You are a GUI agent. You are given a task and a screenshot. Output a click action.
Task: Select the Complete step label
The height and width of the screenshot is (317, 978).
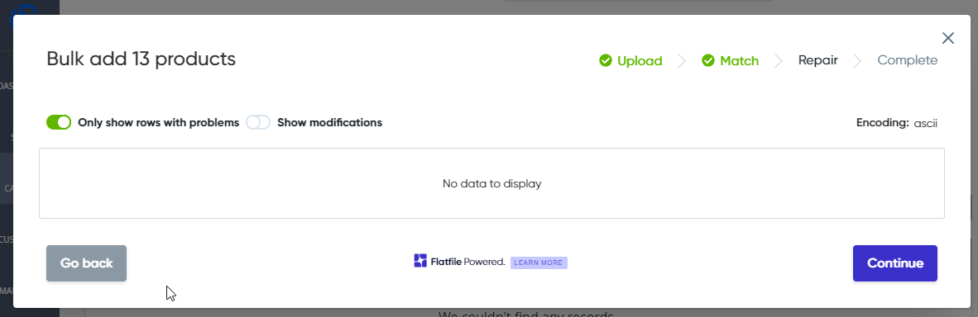(x=907, y=60)
